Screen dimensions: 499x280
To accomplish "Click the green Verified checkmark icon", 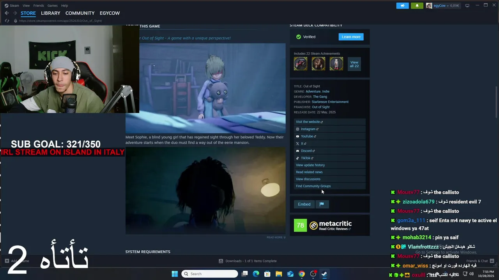I will [298, 37].
